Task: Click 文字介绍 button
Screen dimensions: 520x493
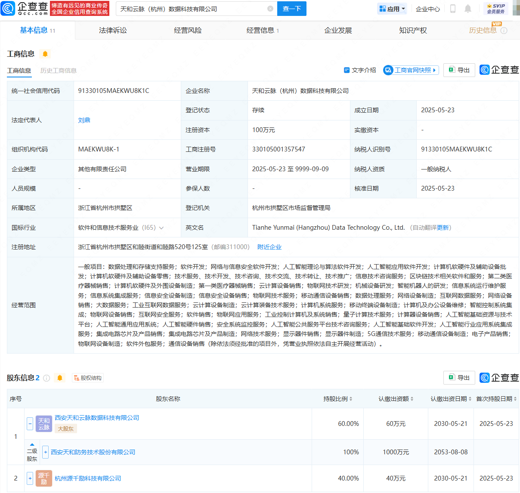Action: (360, 70)
